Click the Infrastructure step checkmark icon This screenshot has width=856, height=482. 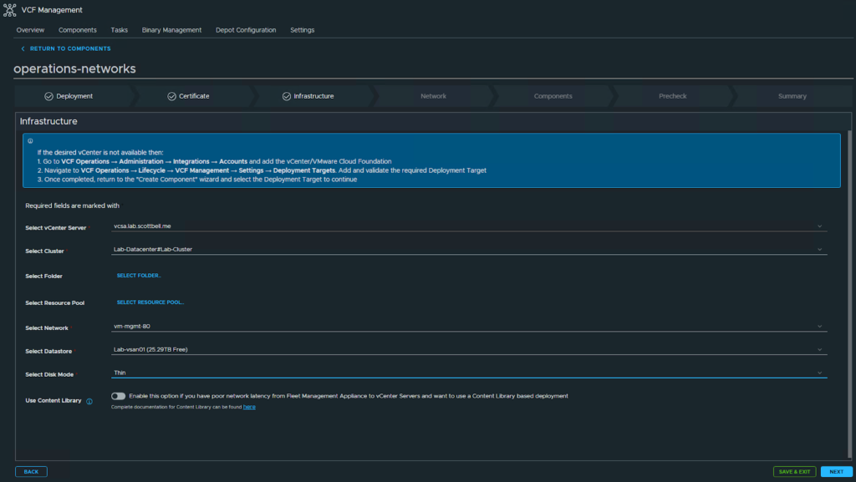coord(287,96)
